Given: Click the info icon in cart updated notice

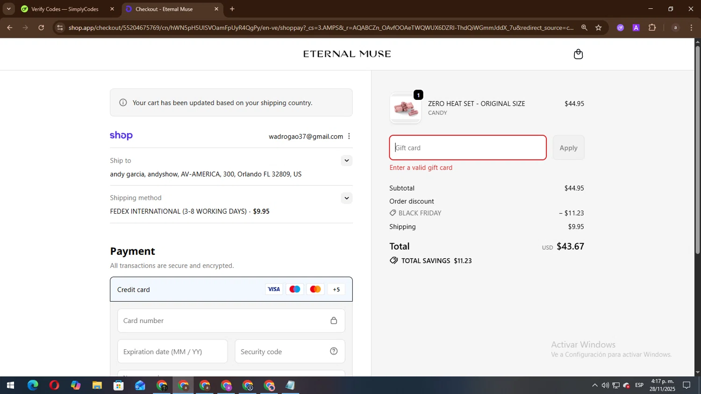Looking at the screenshot, I should tap(123, 103).
